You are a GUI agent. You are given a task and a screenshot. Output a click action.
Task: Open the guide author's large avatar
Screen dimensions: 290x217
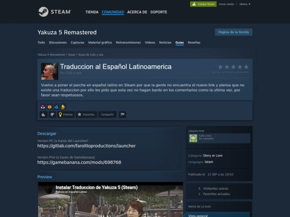tap(49, 71)
